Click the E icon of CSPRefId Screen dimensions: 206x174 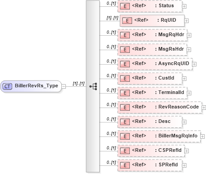coord(125,151)
